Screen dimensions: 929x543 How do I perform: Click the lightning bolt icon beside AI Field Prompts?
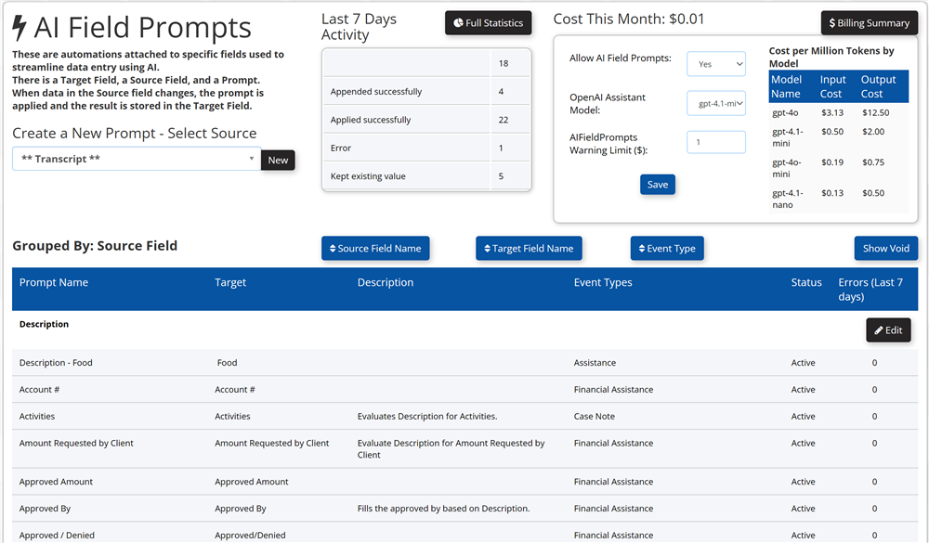(20, 28)
